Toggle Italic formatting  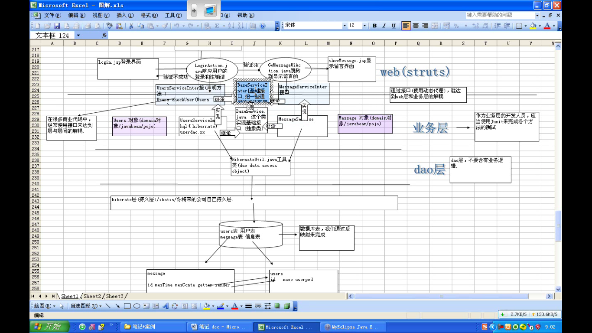click(x=384, y=26)
